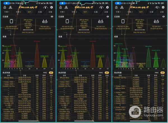The image size is (168, 123).
Task: Select ChinaNet-201 row in the 21:30 hotspot list
Action: tap(28, 103)
